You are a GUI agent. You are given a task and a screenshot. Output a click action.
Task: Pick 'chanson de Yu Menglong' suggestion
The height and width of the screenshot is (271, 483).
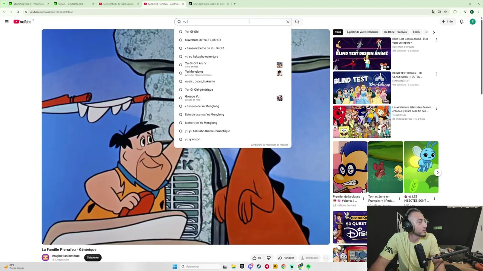coord(233,106)
